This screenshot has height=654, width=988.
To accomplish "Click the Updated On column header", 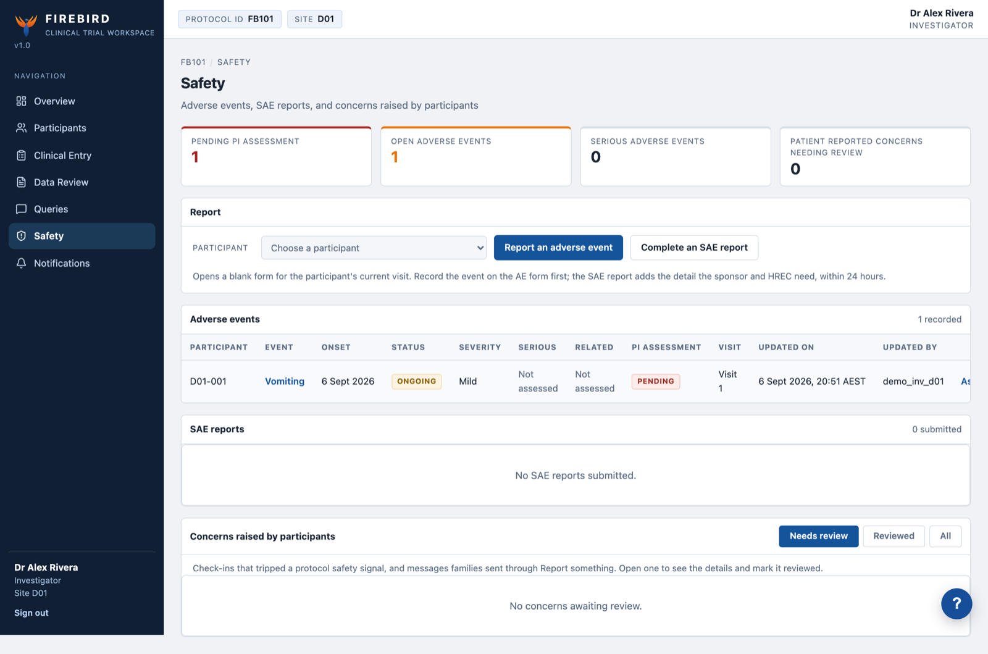I will point(786,347).
